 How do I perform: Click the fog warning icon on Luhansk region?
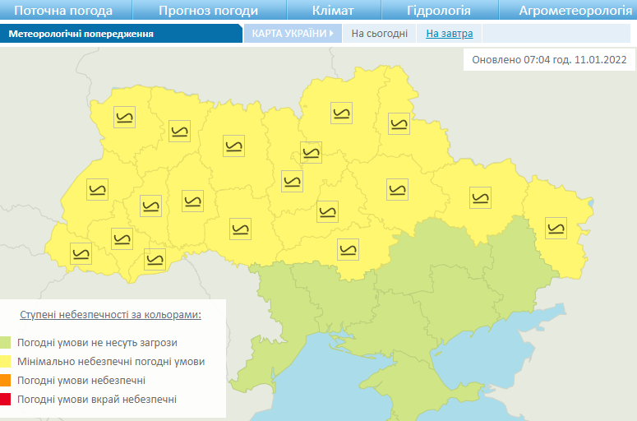pos(556,227)
